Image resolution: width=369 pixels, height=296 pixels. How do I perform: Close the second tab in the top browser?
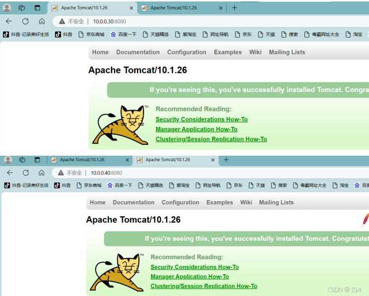click(220, 8)
